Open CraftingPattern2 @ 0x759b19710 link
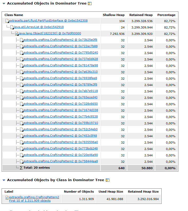The height and width of the screenshot is (211, 188). point(61,123)
